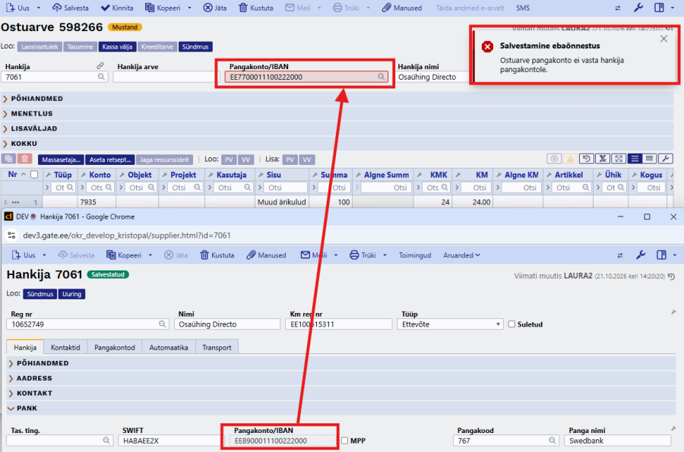Image resolution: width=684 pixels, height=452 pixels.
Task: Click the undo arrow icon in table toolbar
Action: coord(586,159)
